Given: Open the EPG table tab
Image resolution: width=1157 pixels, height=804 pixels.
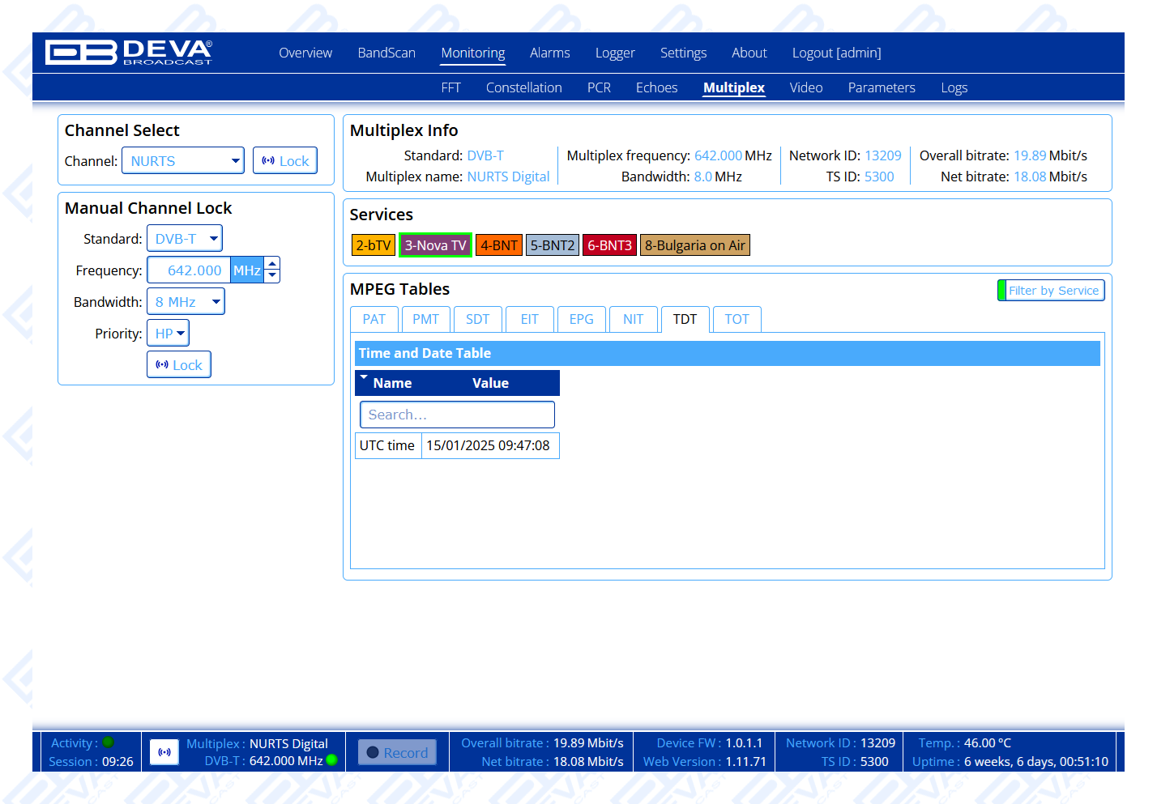Looking at the screenshot, I should (581, 319).
